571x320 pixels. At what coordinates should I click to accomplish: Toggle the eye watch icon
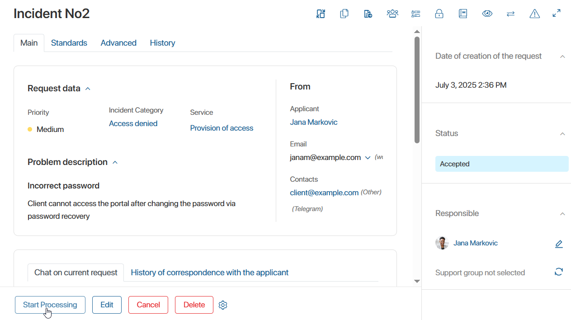[x=487, y=14]
